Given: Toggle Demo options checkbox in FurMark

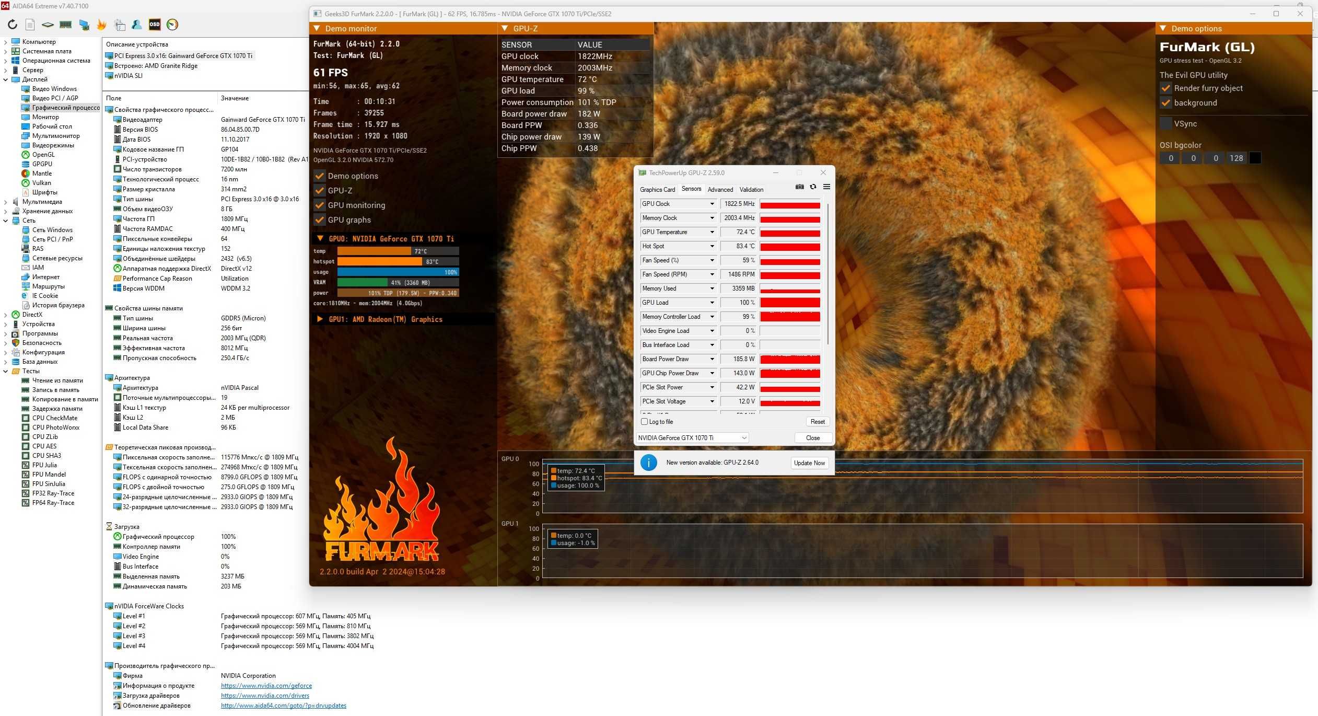Looking at the screenshot, I should tap(319, 176).
